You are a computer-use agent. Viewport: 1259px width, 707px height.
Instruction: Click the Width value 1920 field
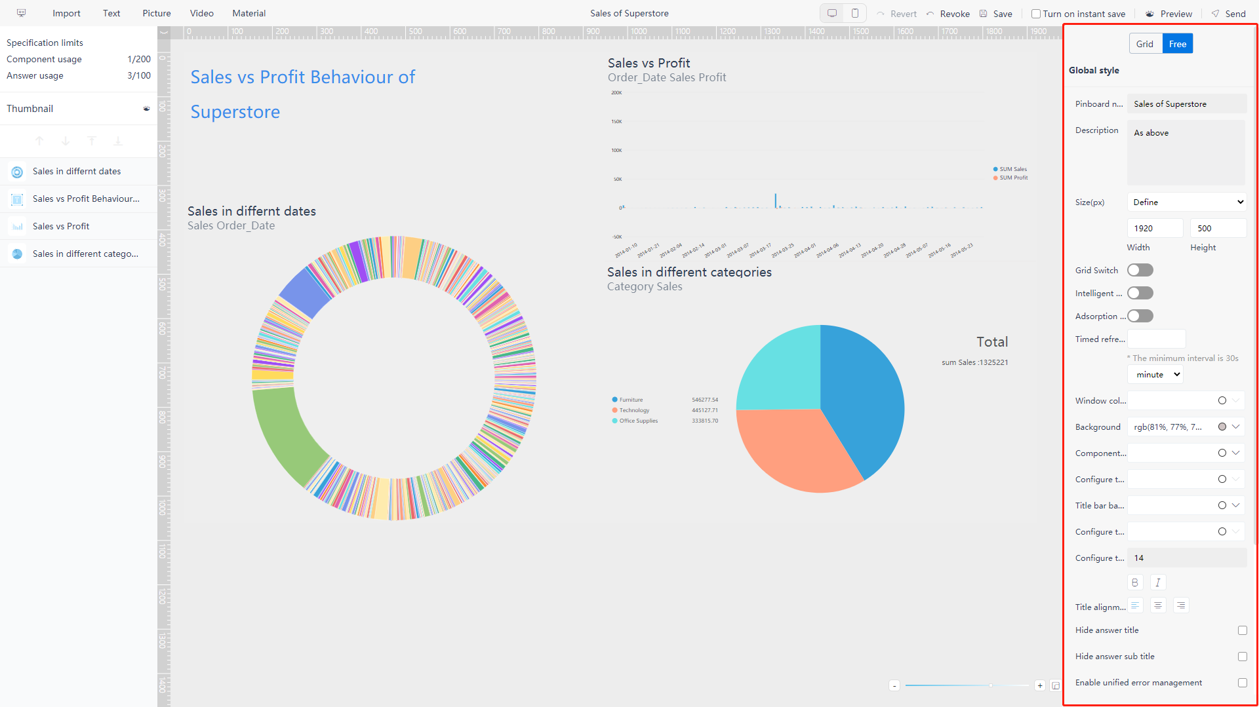click(1155, 229)
